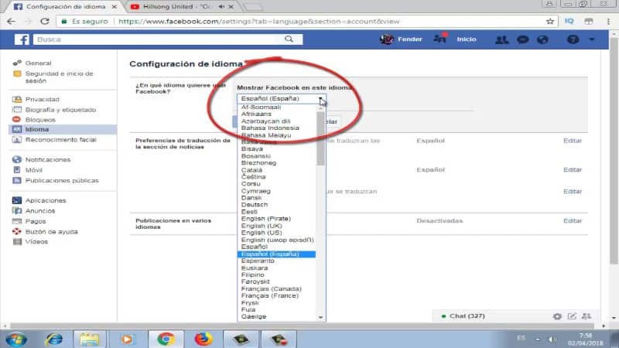Open the notifications globe icon
The height and width of the screenshot is (348, 619).
point(543,39)
